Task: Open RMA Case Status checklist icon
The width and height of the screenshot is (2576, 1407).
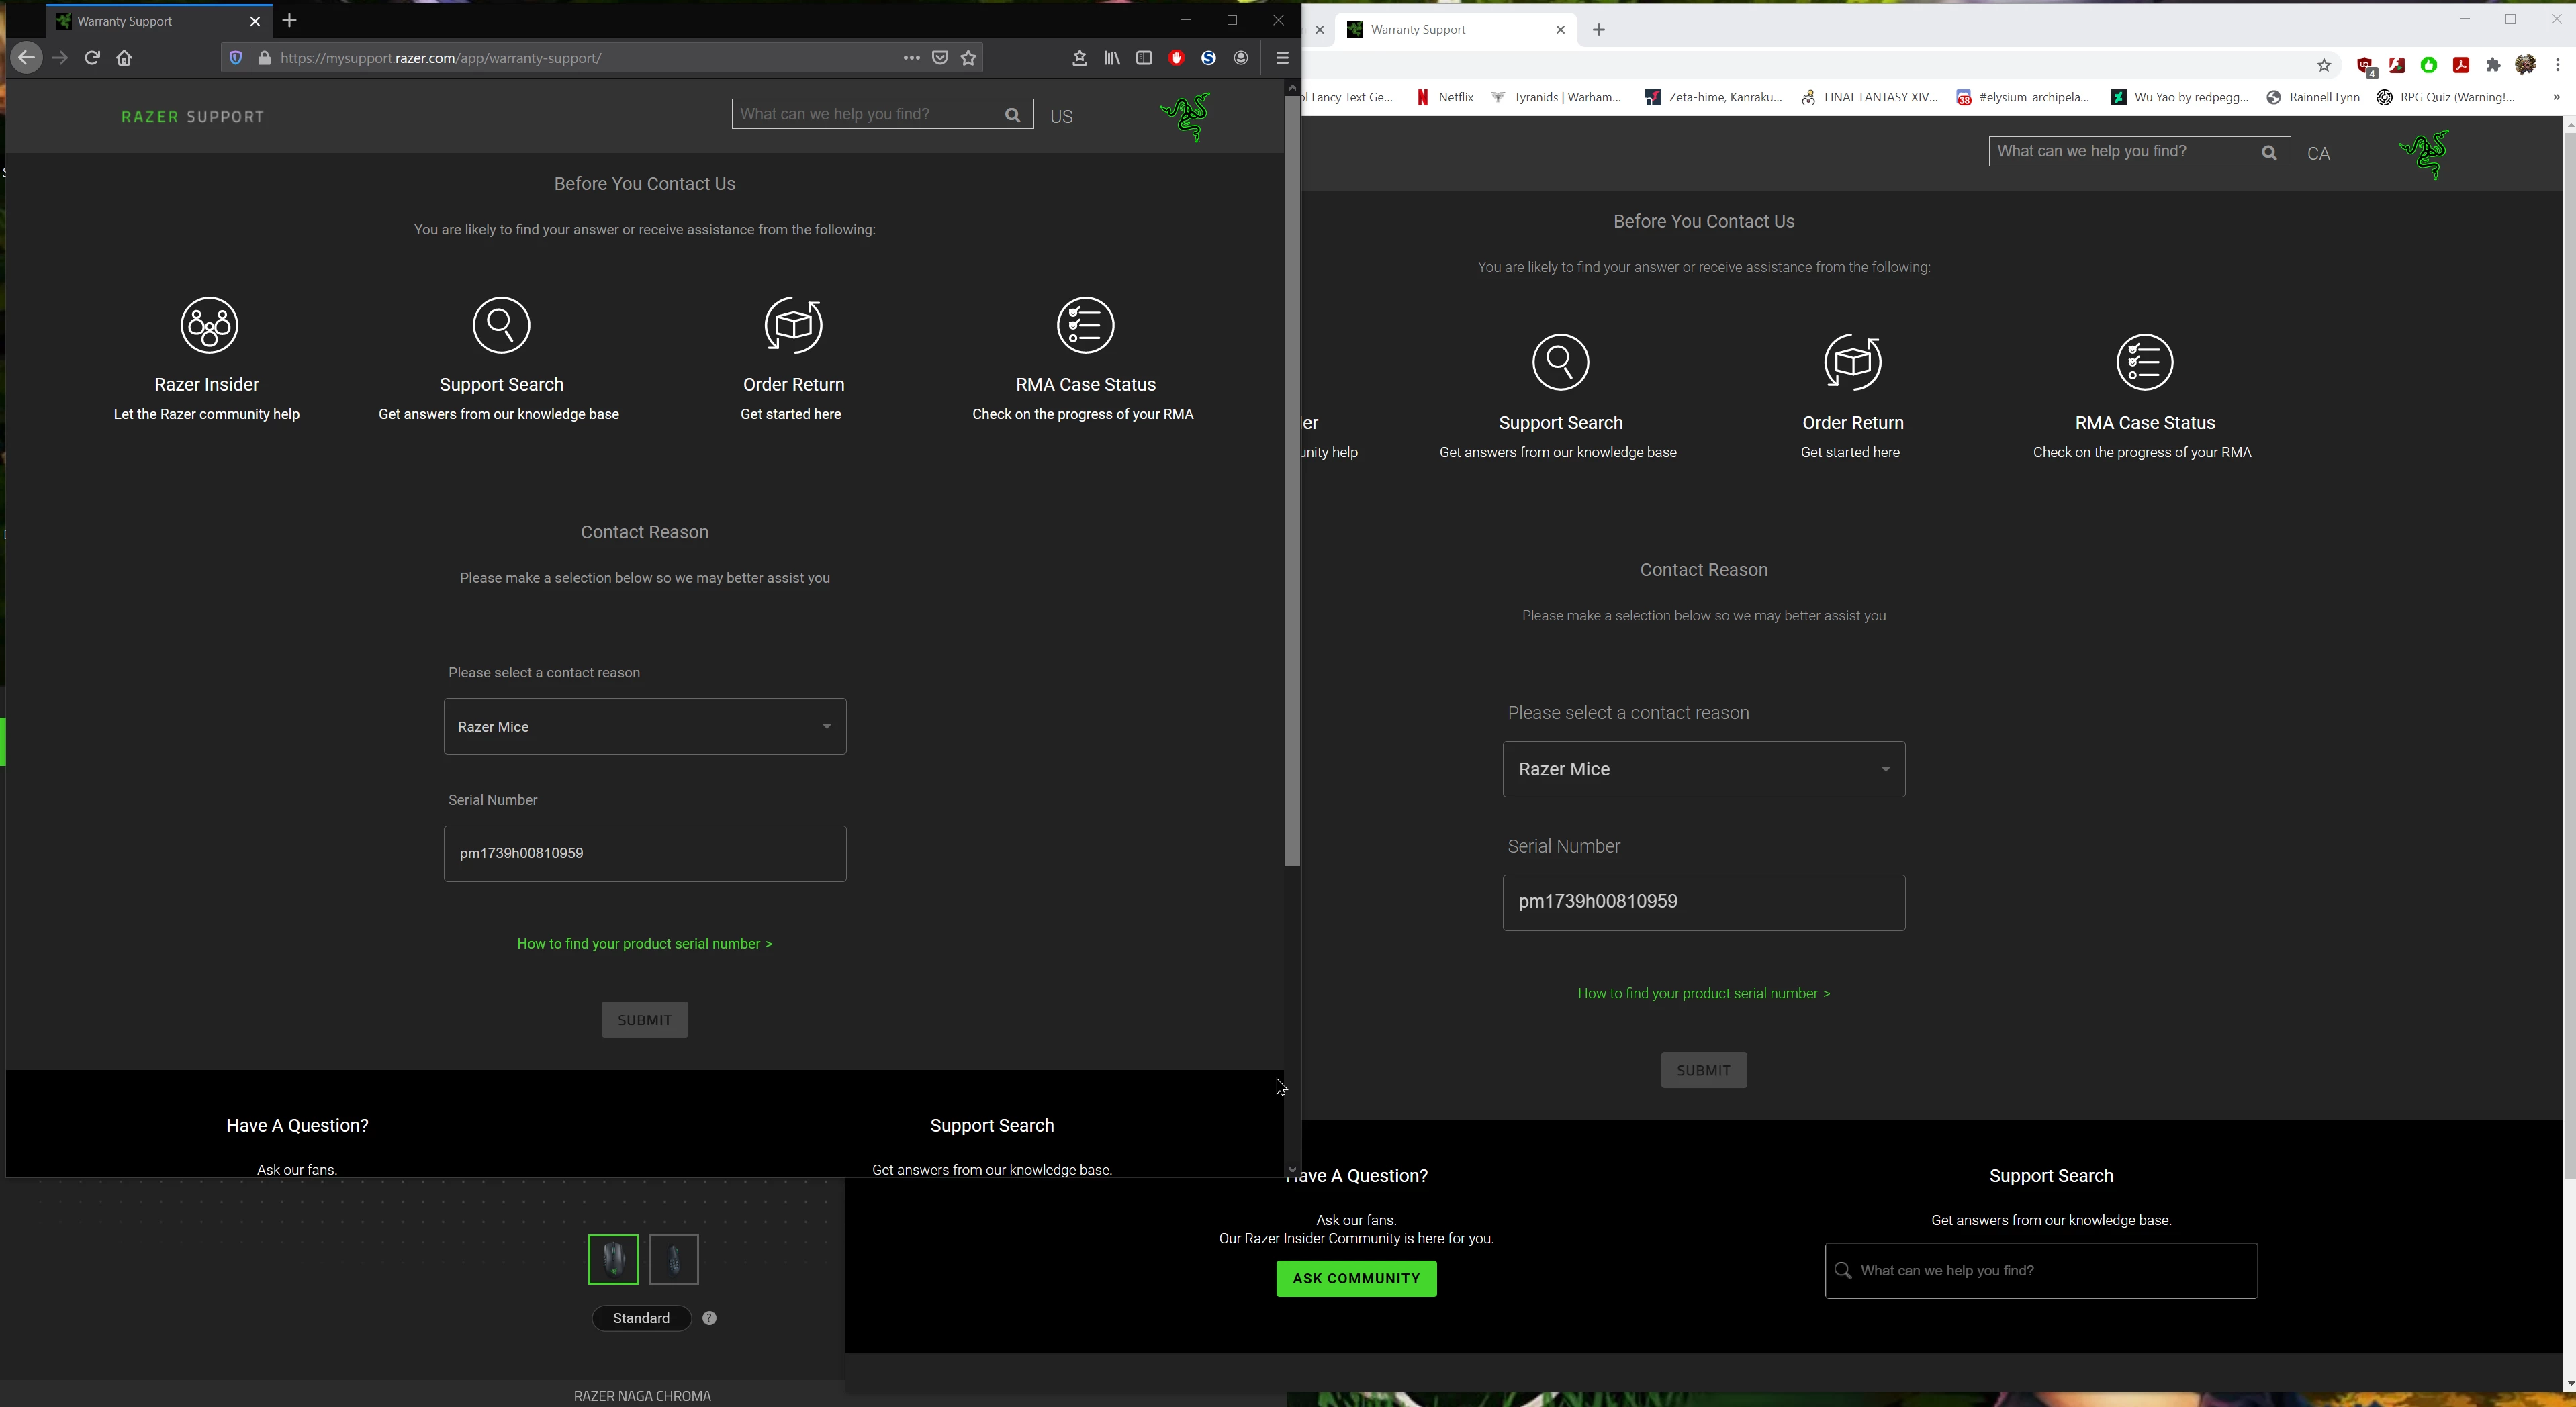Action: (x=1084, y=325)
